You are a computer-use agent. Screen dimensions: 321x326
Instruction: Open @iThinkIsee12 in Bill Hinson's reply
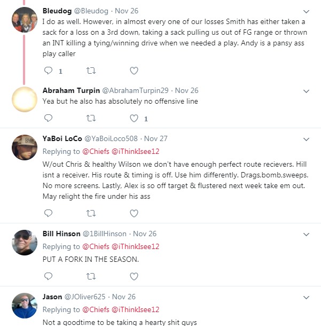[x=135, y=246]
